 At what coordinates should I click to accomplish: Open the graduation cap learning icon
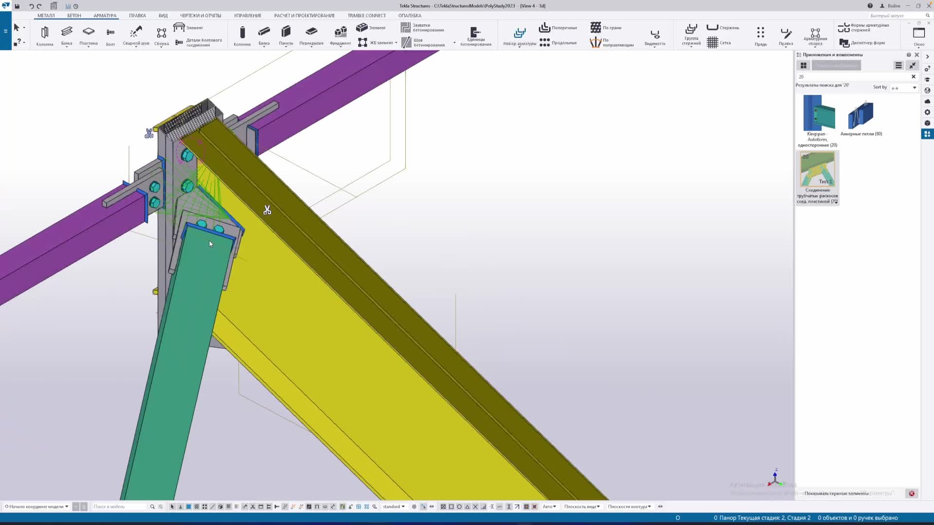pos(927,79)
